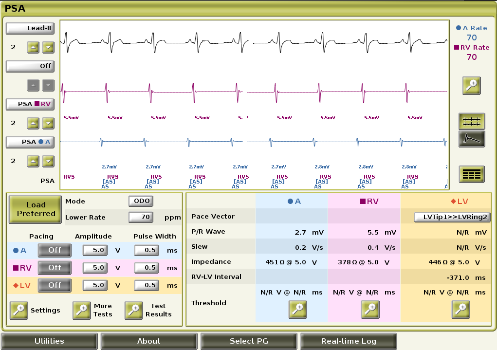Open Settings magnifier icon

tap(19, 310)
